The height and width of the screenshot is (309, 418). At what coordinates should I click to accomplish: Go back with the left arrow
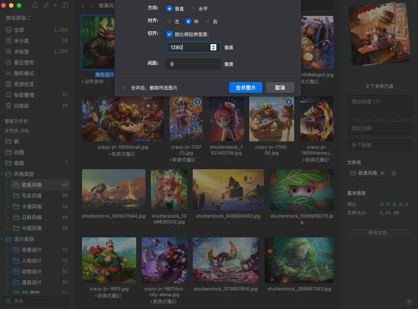click(83, 5)
